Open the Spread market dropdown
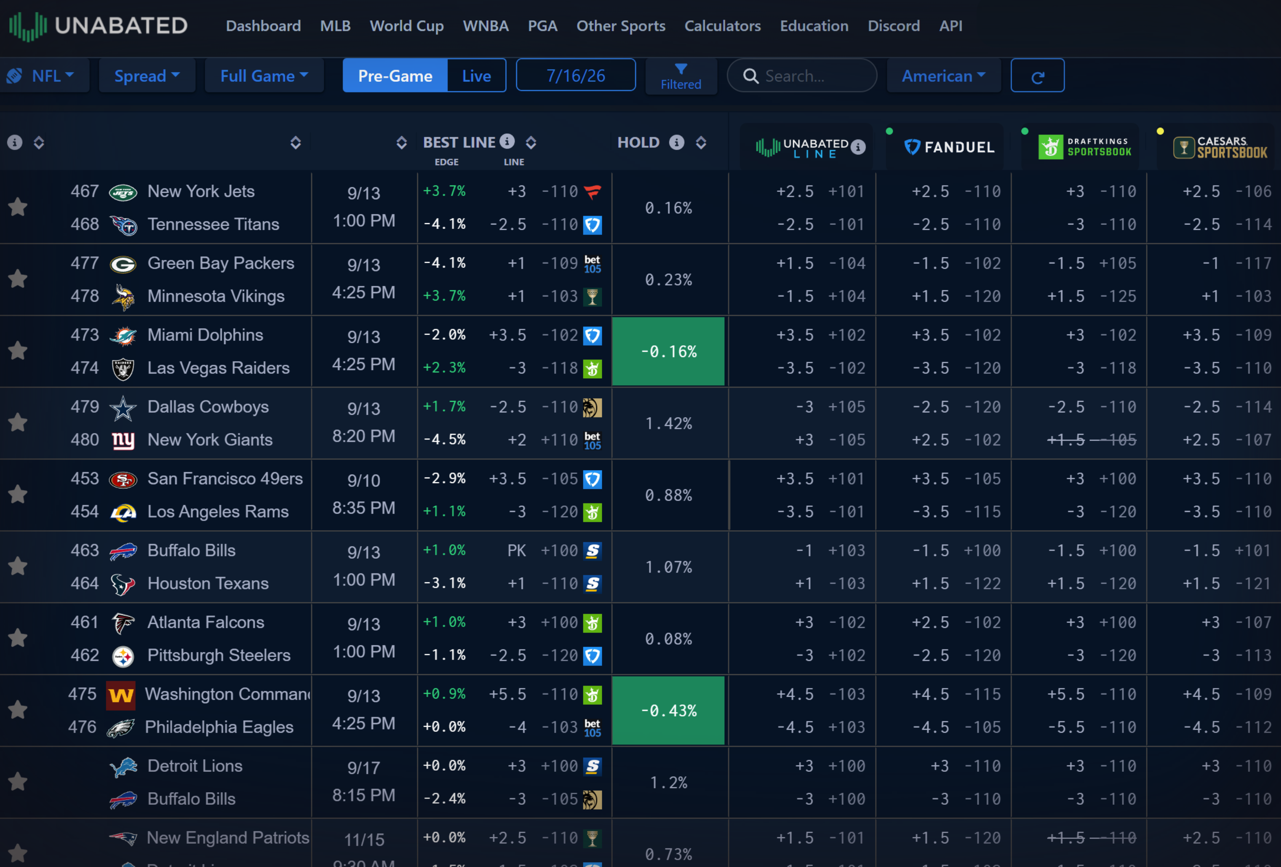The width and height of the screenshot is (1281, 867). (146, 76)
